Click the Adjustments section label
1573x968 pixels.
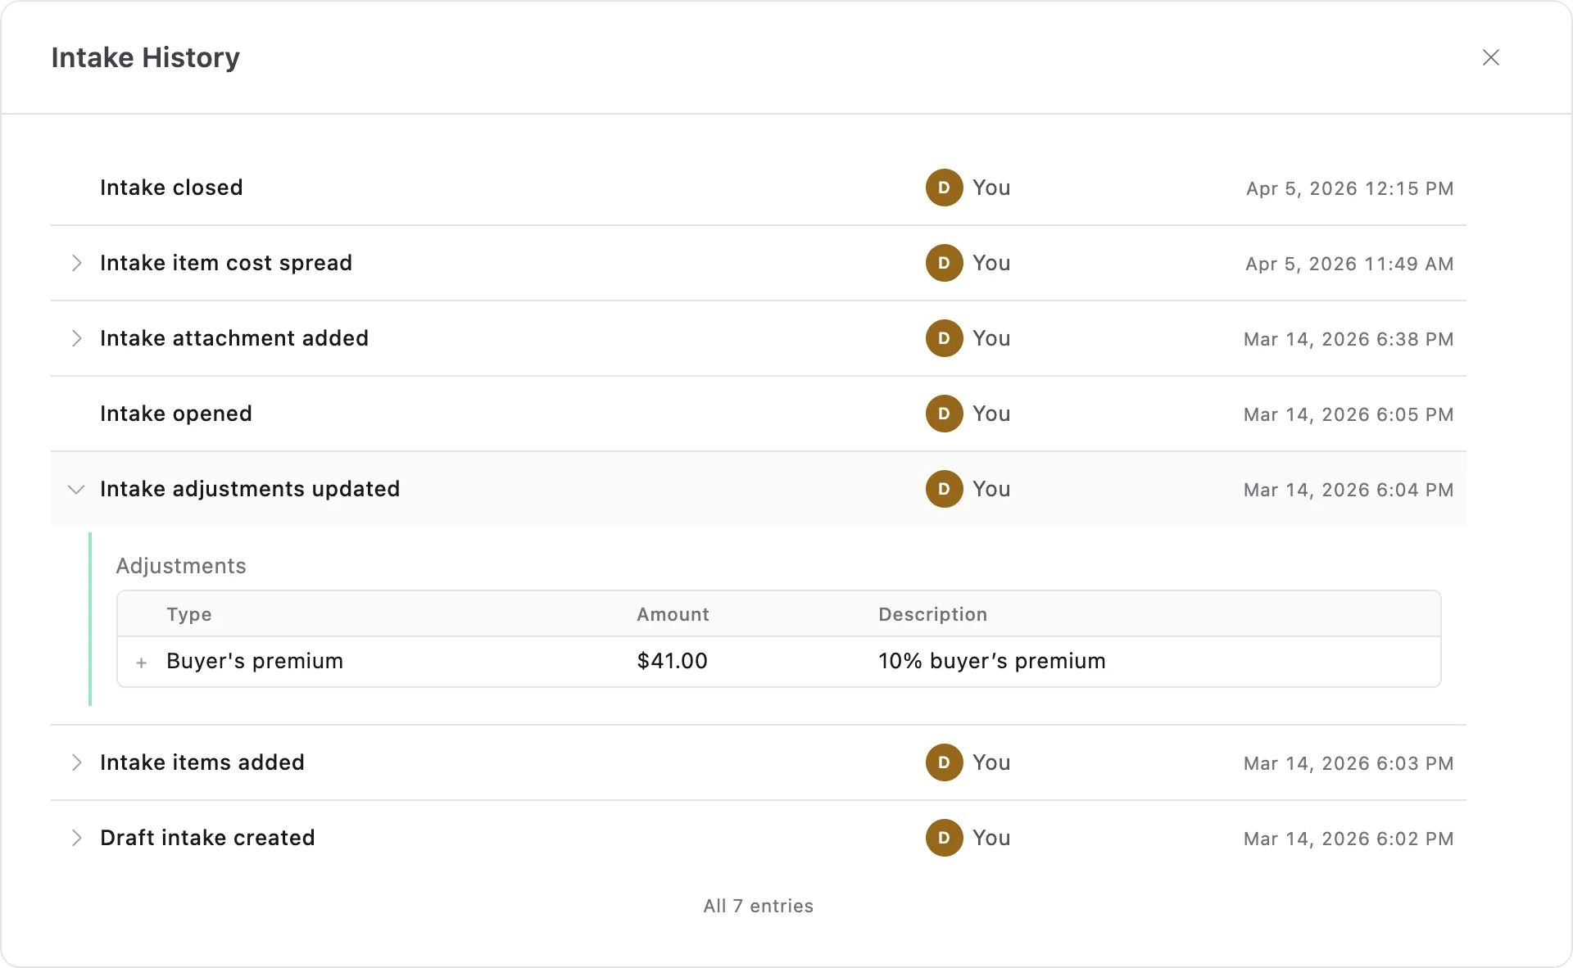[x=181, y=566]
